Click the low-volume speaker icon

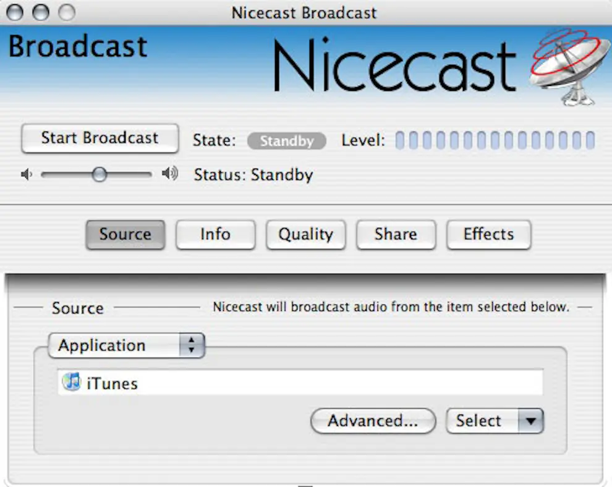pyautogui.click(x=26, y=175)
